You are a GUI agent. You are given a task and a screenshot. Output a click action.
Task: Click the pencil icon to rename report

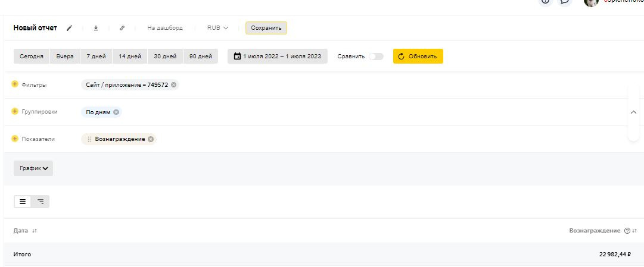point(70,28)
